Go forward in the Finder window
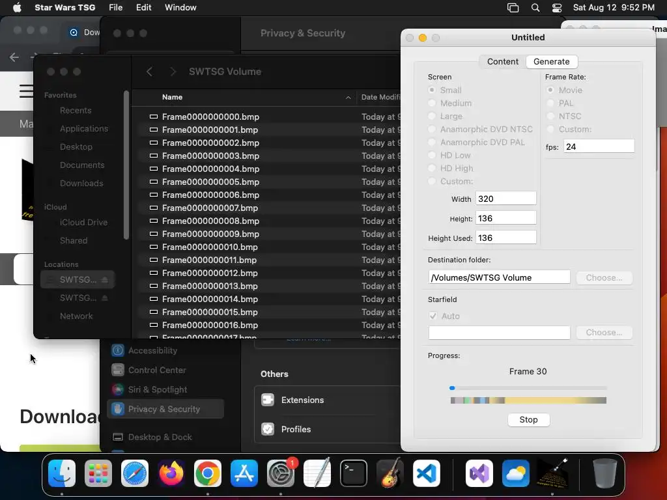 coord(173,72)
